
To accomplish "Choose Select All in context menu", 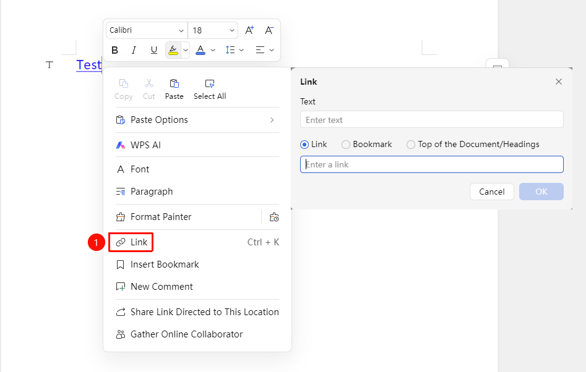I will [210, 90].
